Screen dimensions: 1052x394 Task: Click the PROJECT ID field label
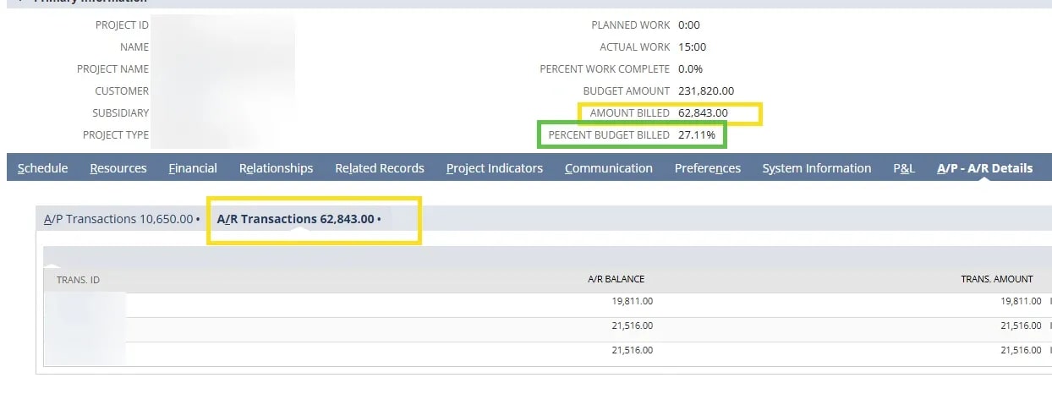point(122,25)
